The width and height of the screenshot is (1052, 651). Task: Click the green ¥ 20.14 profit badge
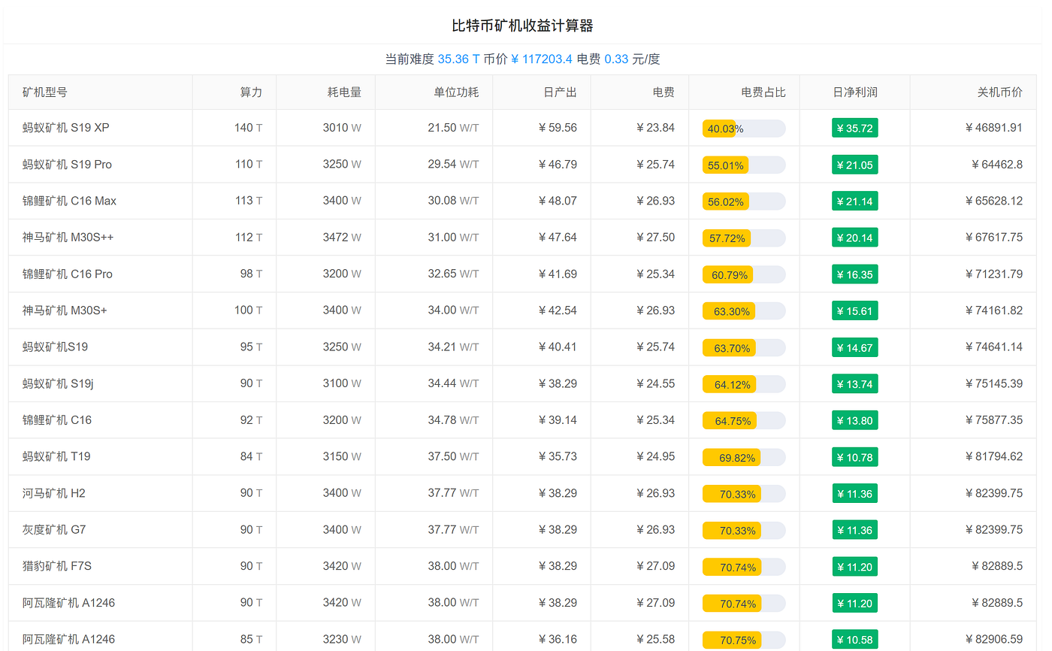coord(855,238)
